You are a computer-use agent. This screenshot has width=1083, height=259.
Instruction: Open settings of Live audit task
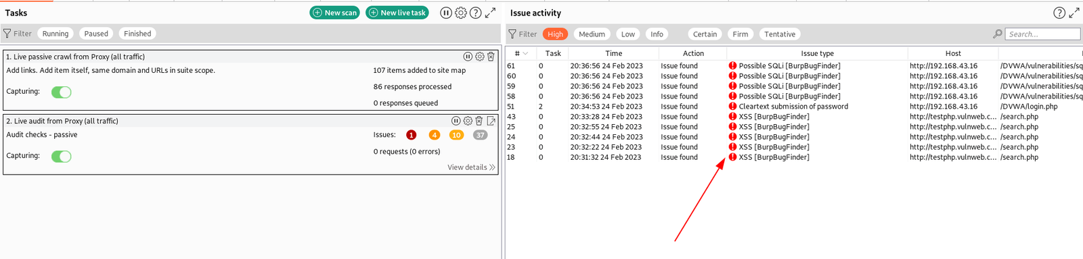click(x=468, y=121)
